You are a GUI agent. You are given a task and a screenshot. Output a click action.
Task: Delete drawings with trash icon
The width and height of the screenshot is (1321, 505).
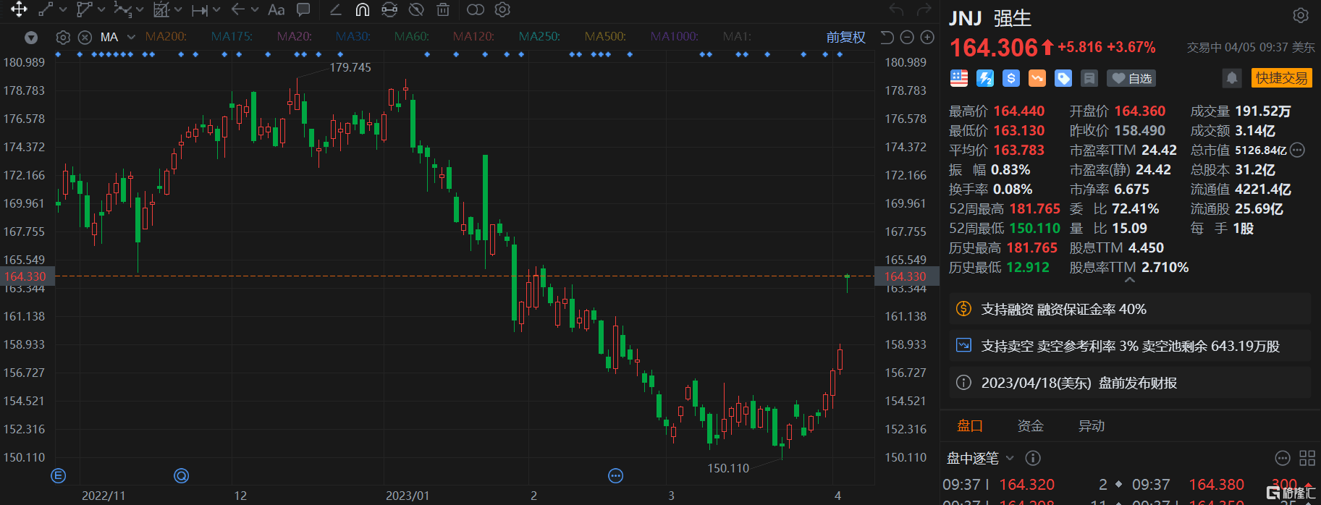(x=443, y=9)
